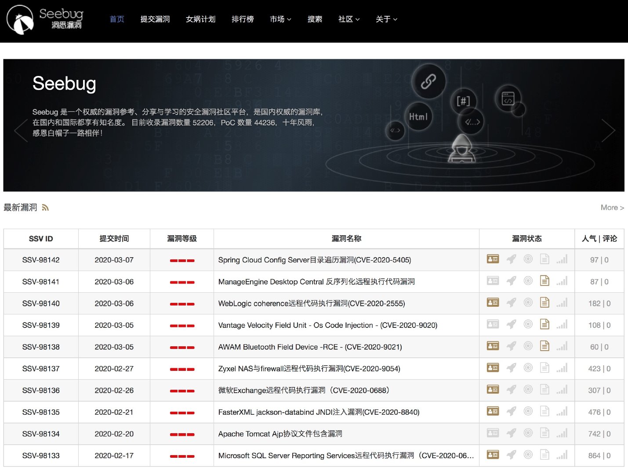Open the 排行榜 page from the navbar
The image size is (628, 474).
pos(243,19)
